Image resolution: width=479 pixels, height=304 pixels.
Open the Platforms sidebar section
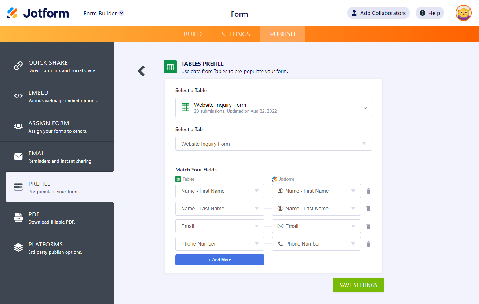pyautogui.click(x=57, y=248)
